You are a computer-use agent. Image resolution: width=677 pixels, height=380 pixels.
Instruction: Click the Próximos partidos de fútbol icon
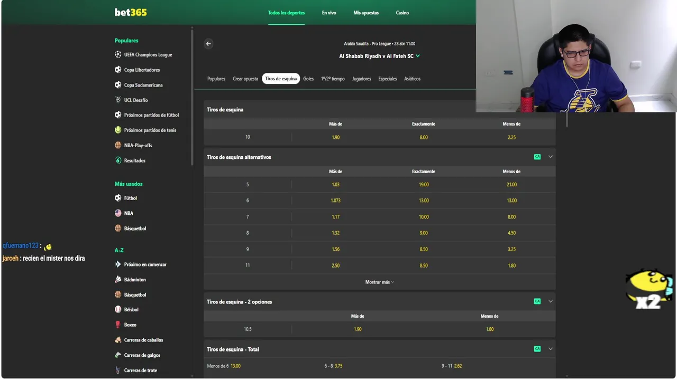tap(118, 115)
